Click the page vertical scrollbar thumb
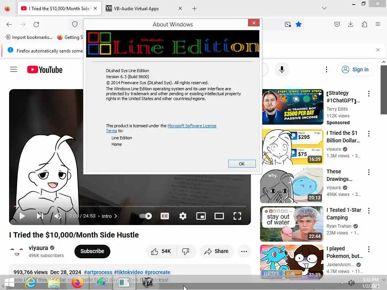The image size is (387, 290). 384,90
